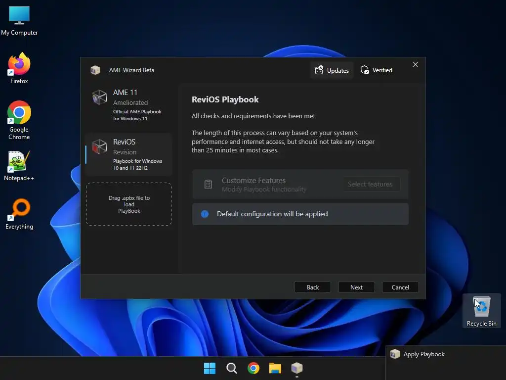Click the AME 11 cube playbook icon

coord(99,97)
